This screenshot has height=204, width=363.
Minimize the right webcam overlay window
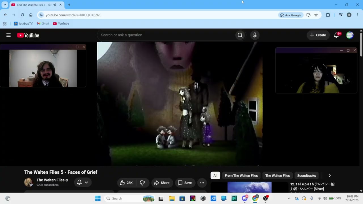[341, 50]
